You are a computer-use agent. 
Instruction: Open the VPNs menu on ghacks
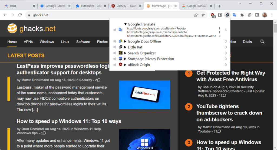pos(28,42)
